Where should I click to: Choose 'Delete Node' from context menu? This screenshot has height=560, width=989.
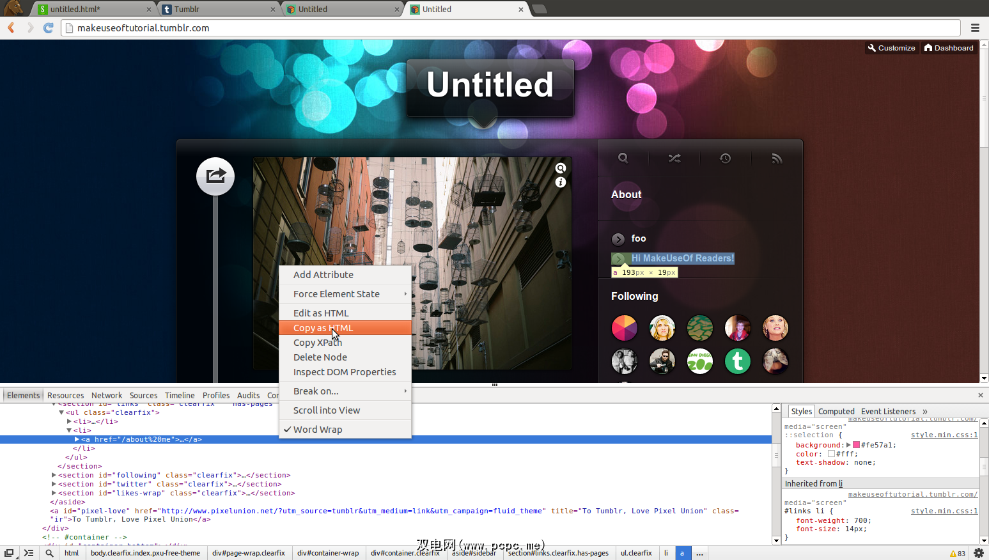(345, 357)
